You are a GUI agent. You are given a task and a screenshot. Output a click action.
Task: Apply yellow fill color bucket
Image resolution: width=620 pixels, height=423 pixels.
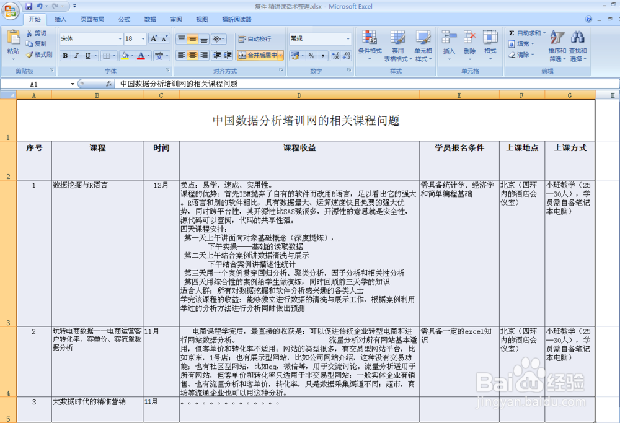125,56
